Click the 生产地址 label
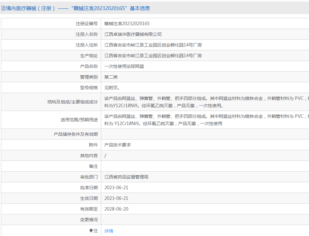This screenshot has height=236, width=309. (x=89, y=56)
